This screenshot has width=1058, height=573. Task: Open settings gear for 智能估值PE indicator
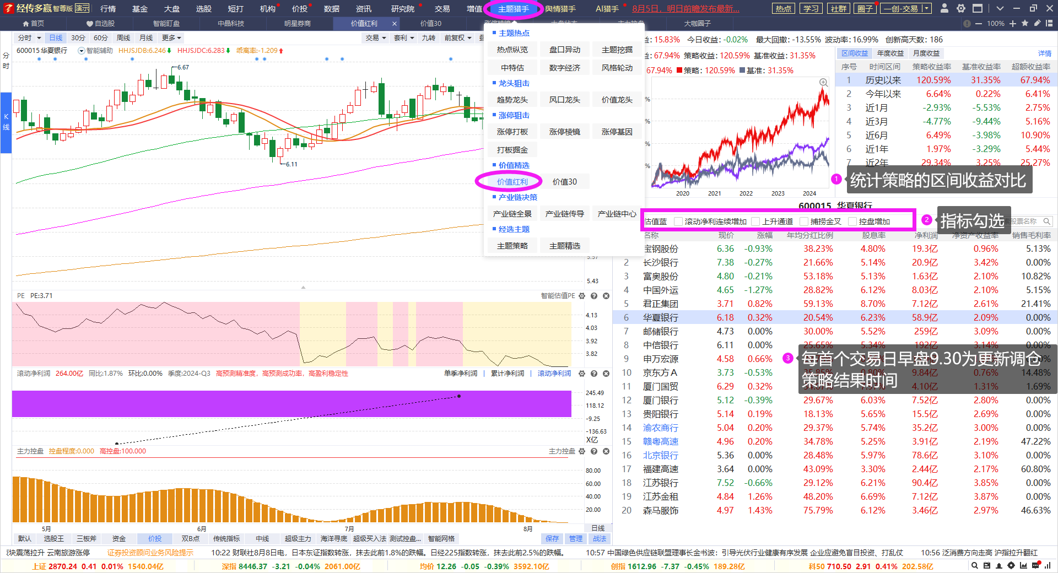[x=582, y=296]
